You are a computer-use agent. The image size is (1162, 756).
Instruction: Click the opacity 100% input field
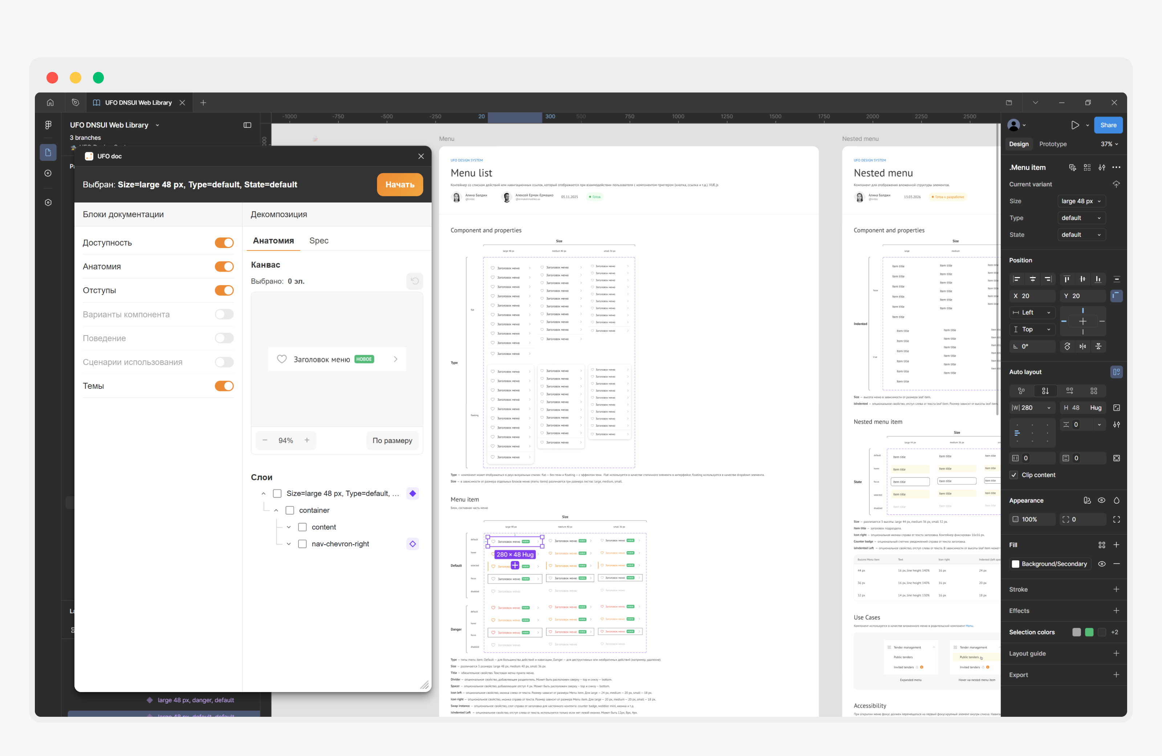click(x=1032, y=520)
